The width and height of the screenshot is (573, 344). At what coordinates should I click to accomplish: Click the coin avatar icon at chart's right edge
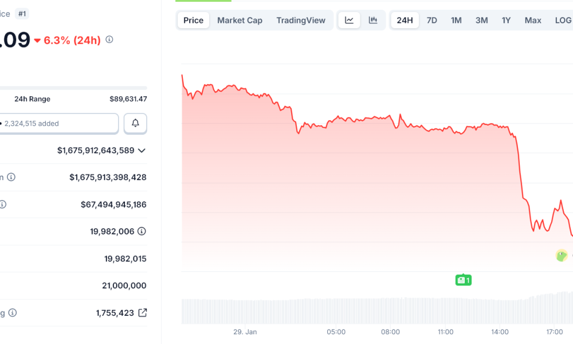[560, 256]
